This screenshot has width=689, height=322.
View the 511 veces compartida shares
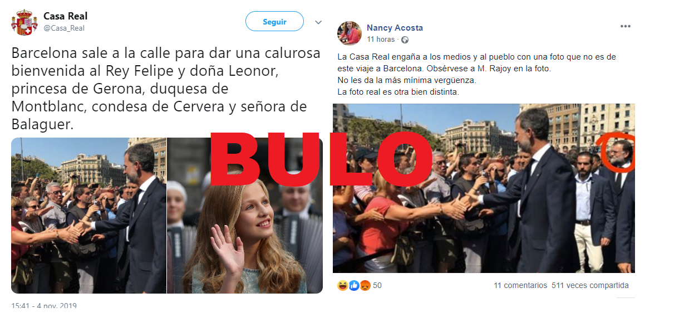click(x=590, y=285)
